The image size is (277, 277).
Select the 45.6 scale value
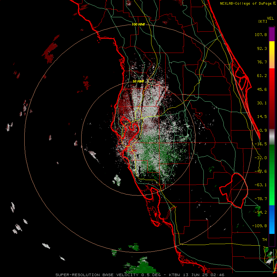[x=262, y=89]
